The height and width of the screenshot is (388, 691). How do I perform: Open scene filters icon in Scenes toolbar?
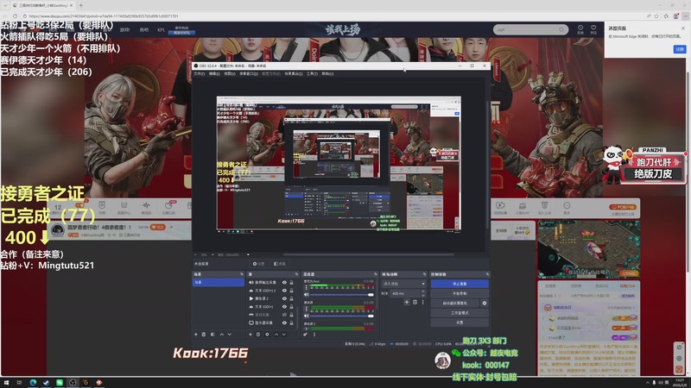pos(212,335)
